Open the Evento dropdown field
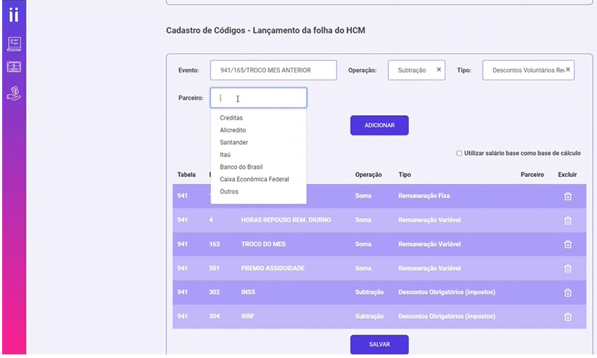 coord(273,70)
